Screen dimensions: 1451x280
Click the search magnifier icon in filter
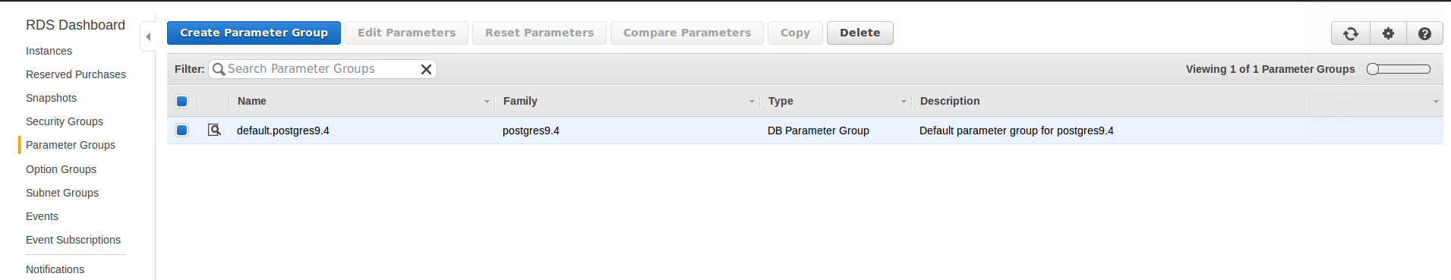[x=219, y=69]
